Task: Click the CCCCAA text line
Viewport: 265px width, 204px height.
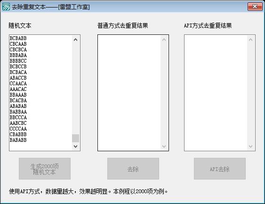Action: 18,129
